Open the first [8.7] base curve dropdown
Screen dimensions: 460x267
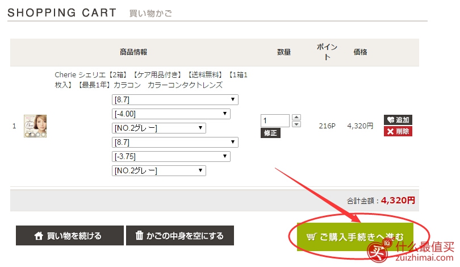175,100
